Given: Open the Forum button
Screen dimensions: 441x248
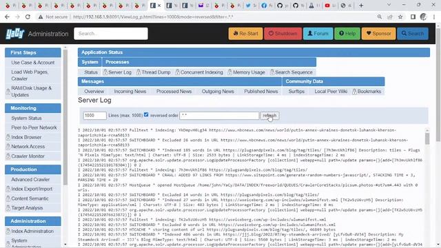Looking at the screenshot, I should click(318, 34).
